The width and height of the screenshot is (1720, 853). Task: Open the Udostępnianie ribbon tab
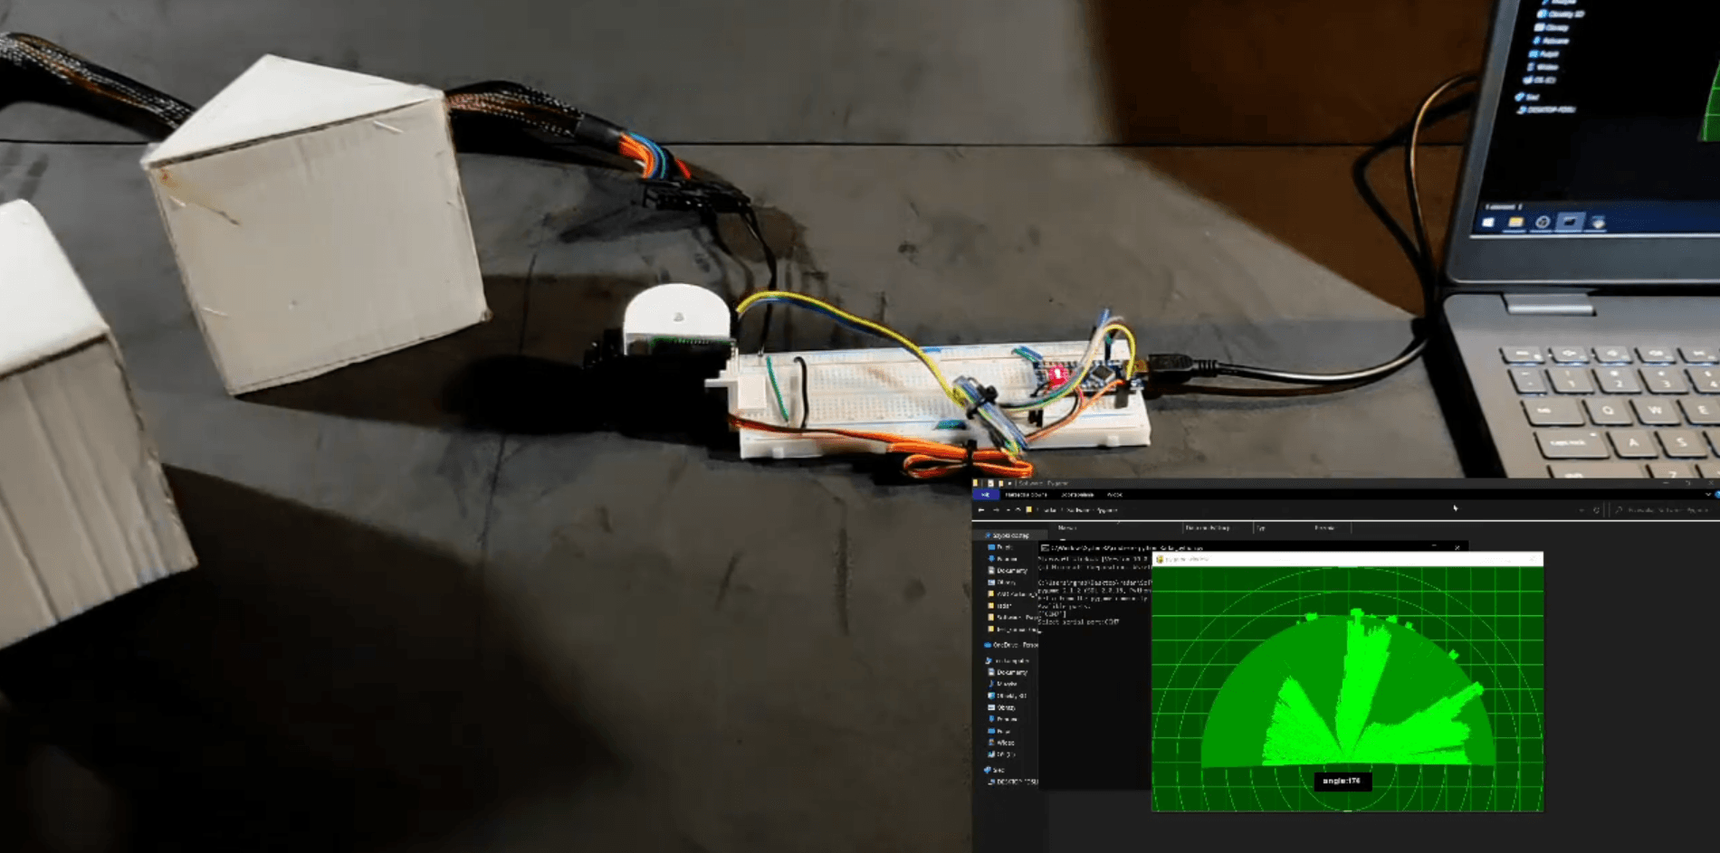click(1076, 495)
